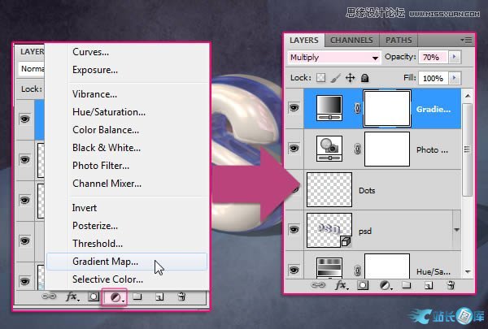This screenshot has width=488, height=329.
Task: Add a layer mask in right Layers panel
Action: pos(363,286)
